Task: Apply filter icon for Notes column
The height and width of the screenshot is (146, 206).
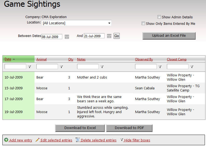Action: [x=102, y=67]
